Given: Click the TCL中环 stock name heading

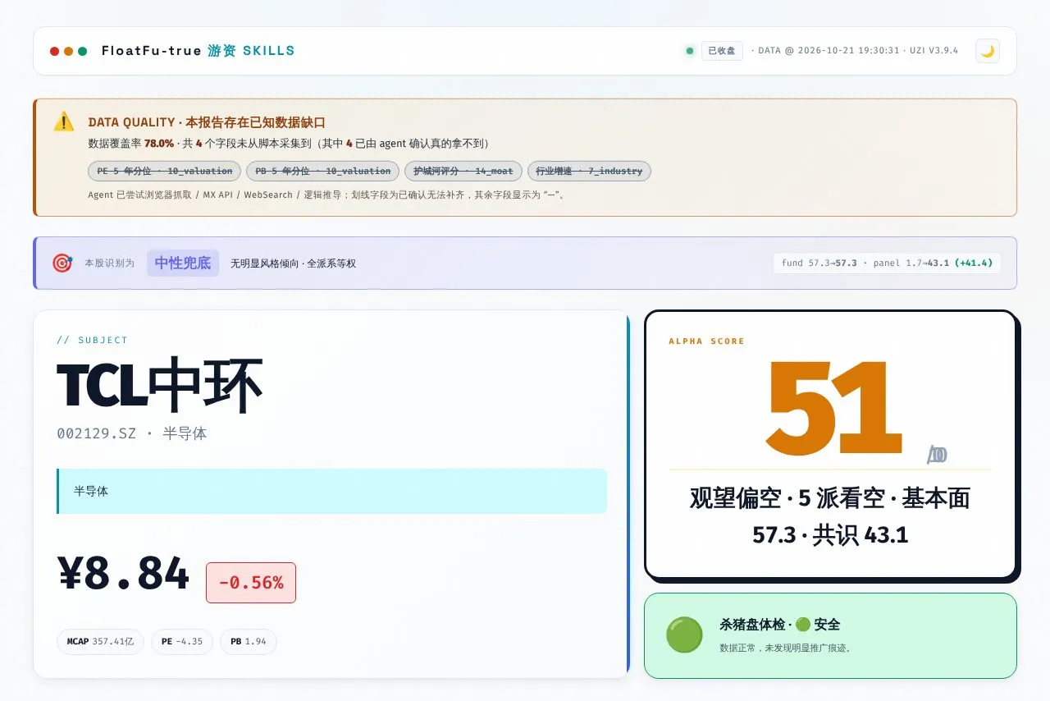Looking at the screenshot, I should 160,385.
